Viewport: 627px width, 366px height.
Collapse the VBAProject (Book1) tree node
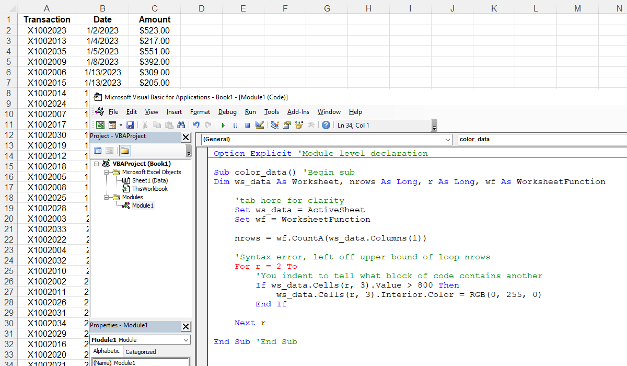97,164
